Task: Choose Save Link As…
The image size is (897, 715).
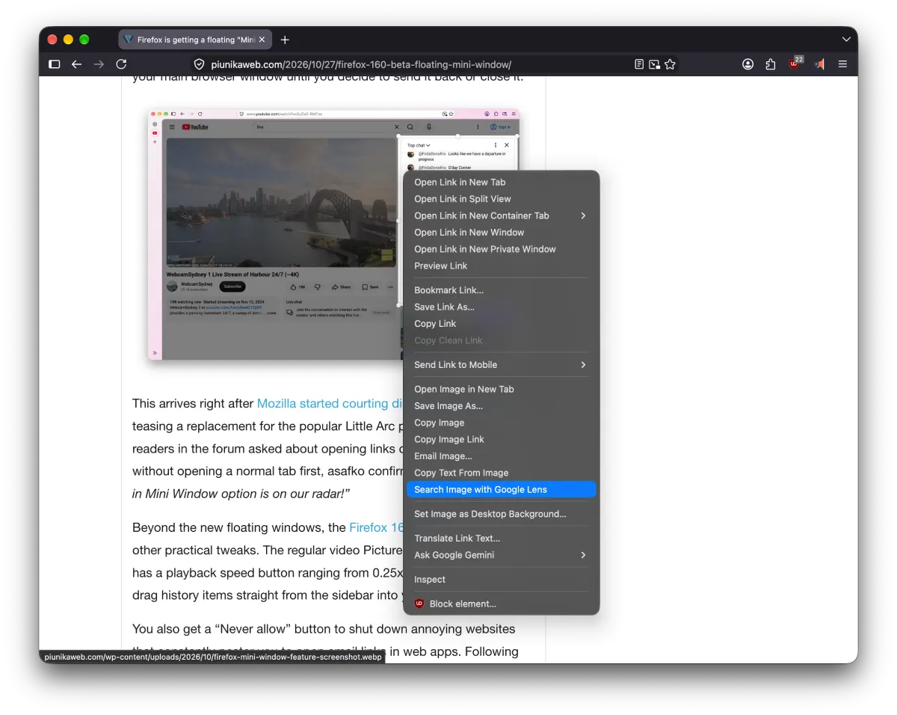Action: click(x=501, y=307)
